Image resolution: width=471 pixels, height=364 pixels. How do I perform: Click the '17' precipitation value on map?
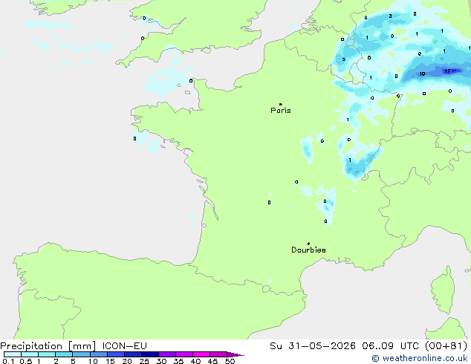(x=447, y=71)
